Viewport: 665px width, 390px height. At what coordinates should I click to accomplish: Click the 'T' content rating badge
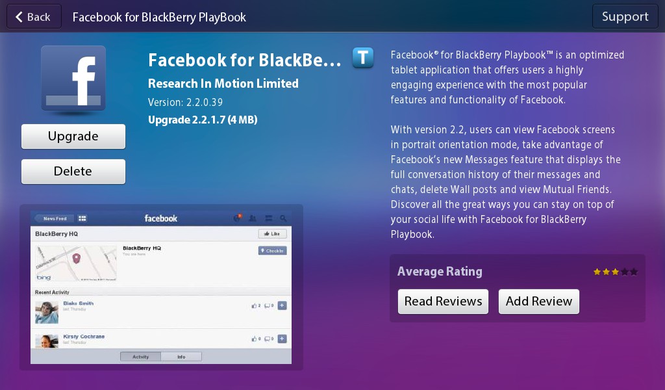coord(363,58)
